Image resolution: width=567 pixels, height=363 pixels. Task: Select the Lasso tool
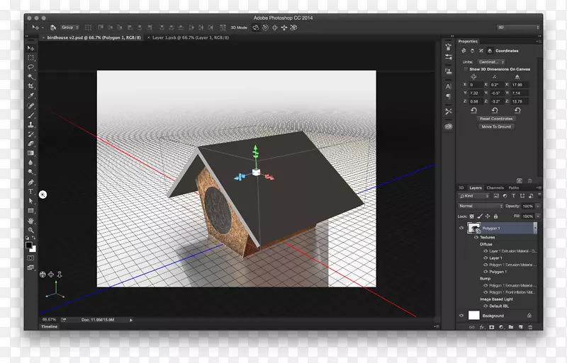click(x=30, y=67)
